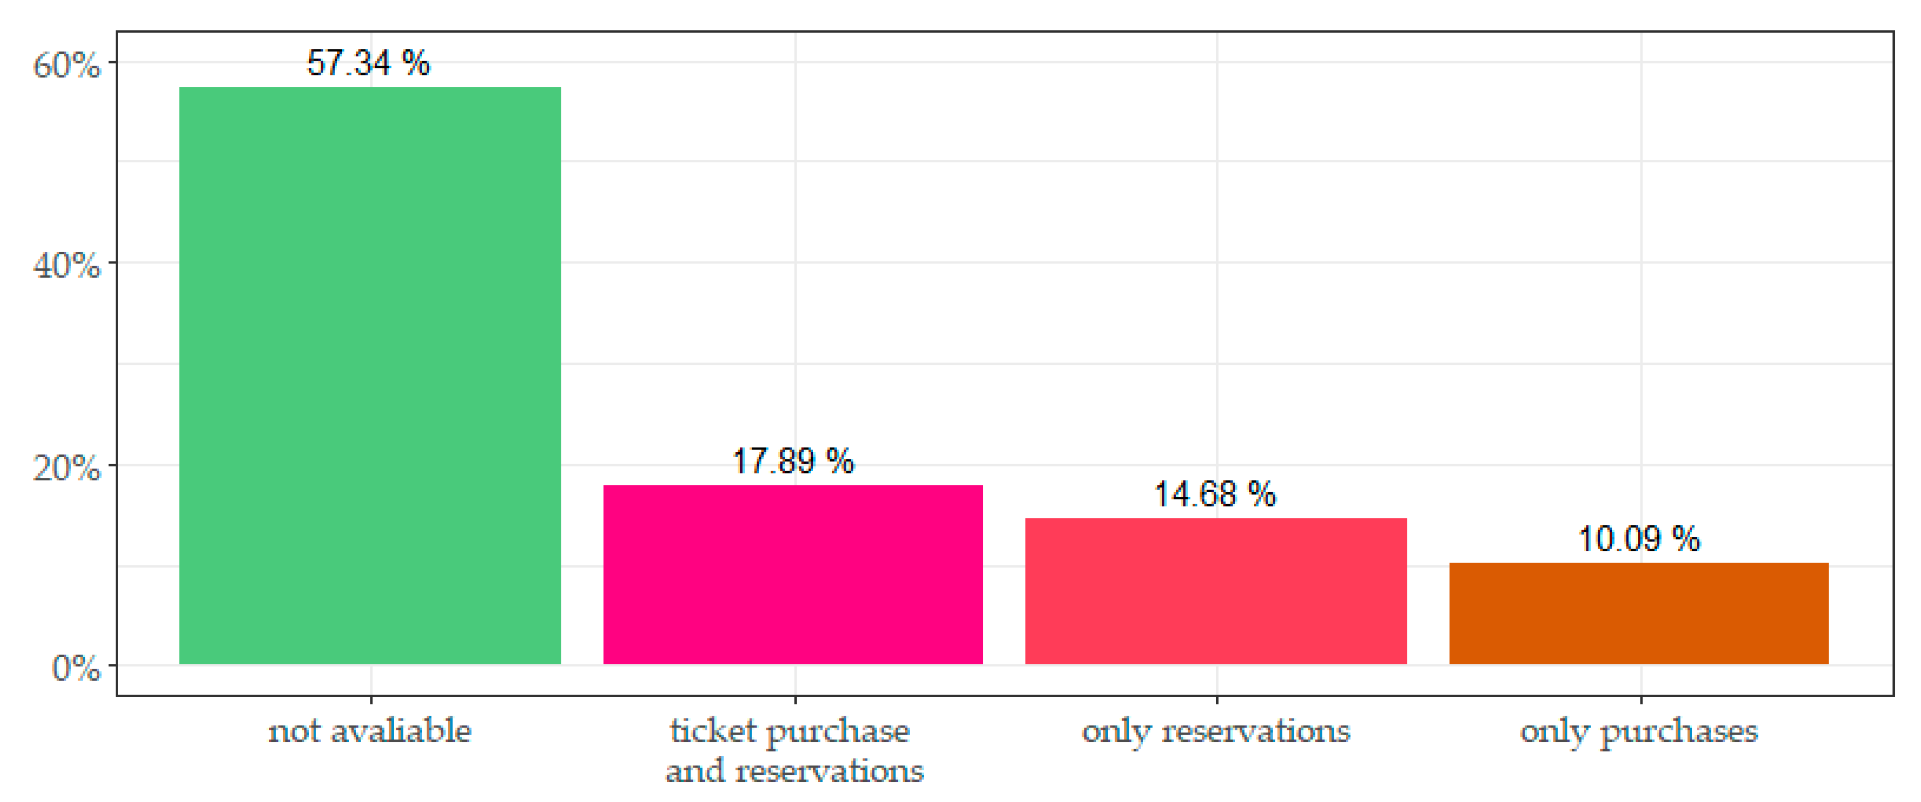This screenshot has width=1921, height=802.
Task: Select the orange 'only purchases' bar
Action: (1638, 613)
